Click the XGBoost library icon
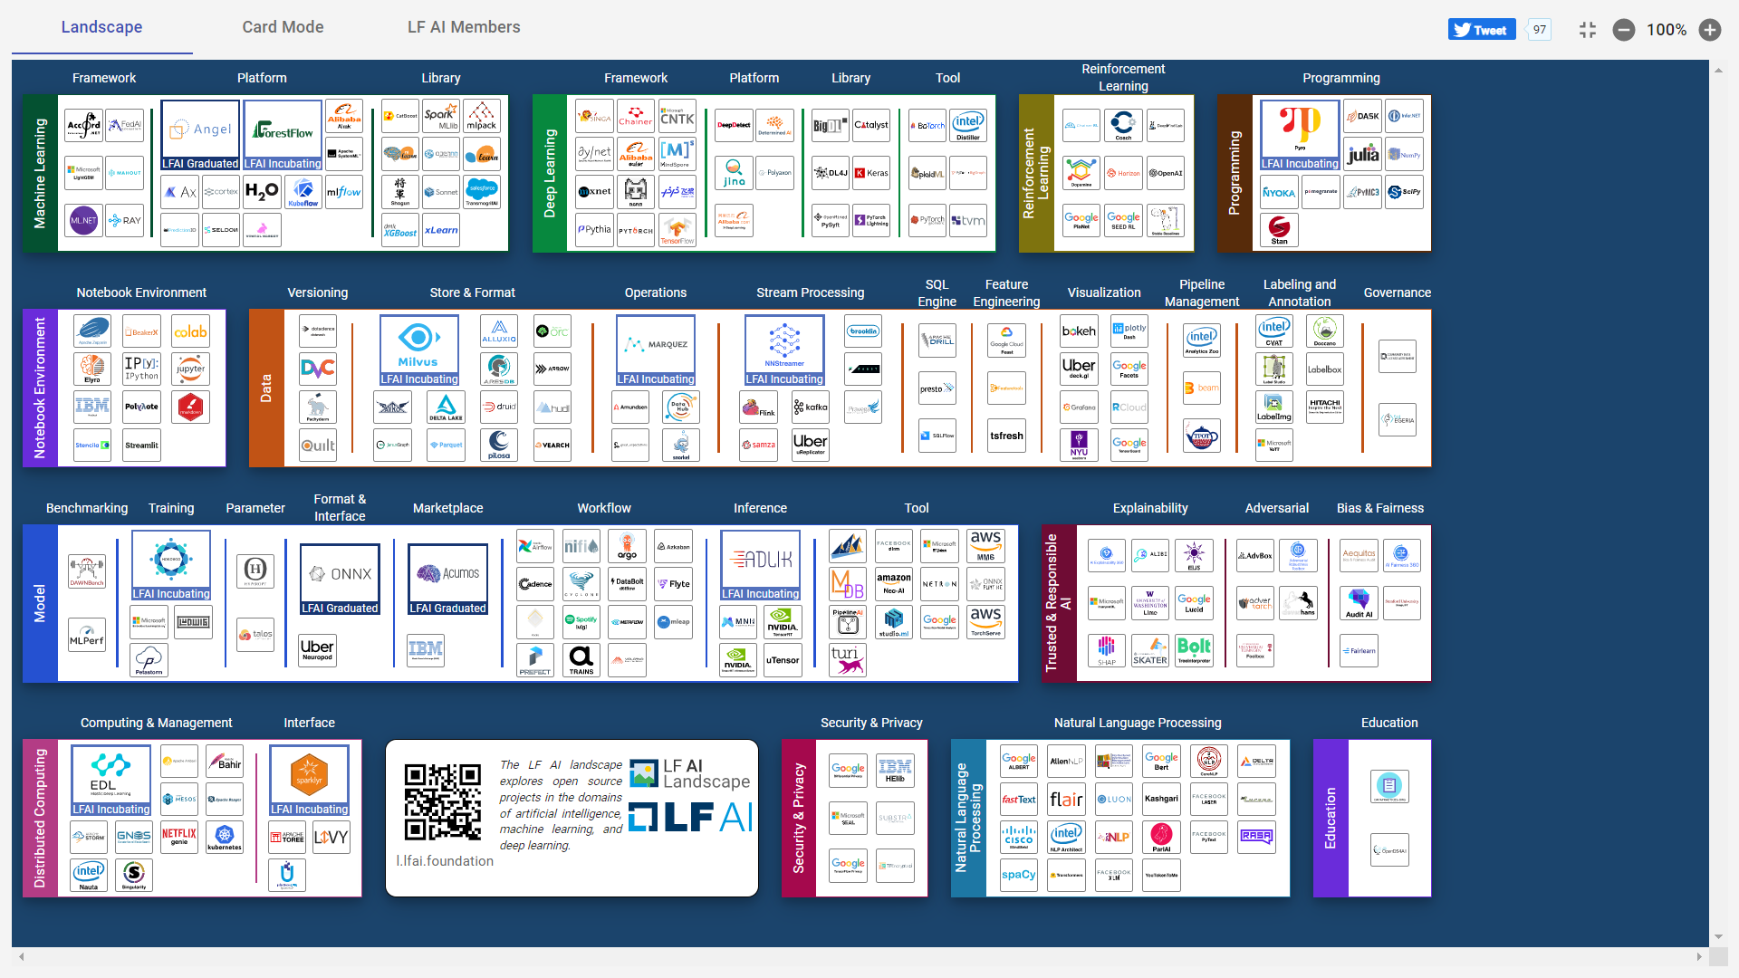1739x978 pixels. (400, 230)
